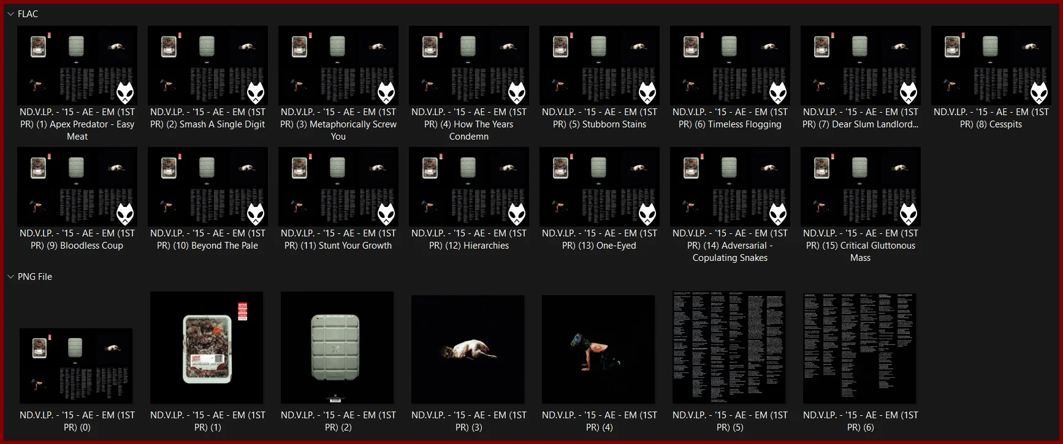Screen dimensions: 1063x444
Task: Select PNG thumbnail (5) lyrics sheet
Action: (x=729, y=348)
